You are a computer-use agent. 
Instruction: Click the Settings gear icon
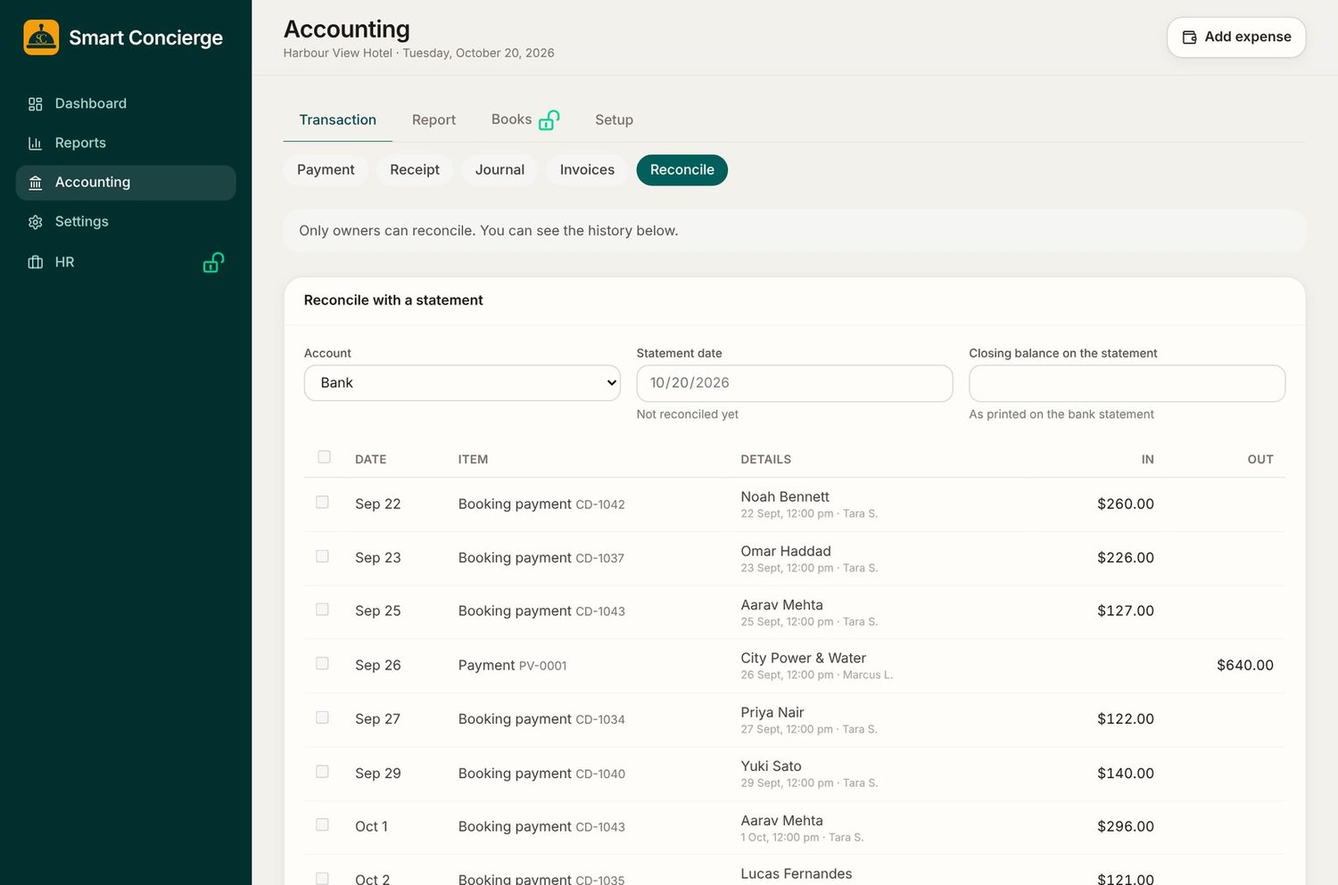[36, 222]
